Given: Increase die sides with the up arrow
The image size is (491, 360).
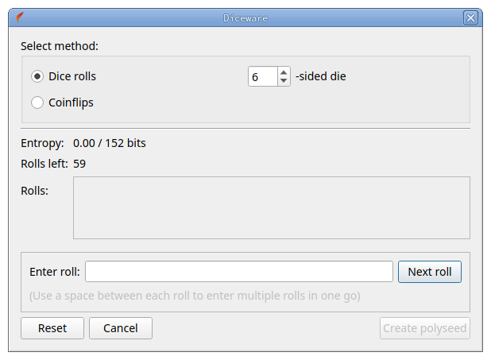Looking at the screenshot, I should click(x=284, y=72).
